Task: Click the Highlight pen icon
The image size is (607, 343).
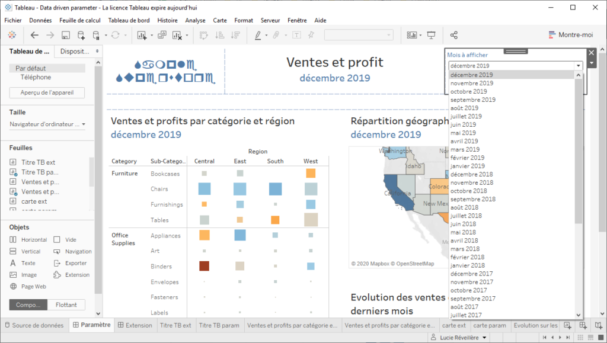Action: (258, 35)
